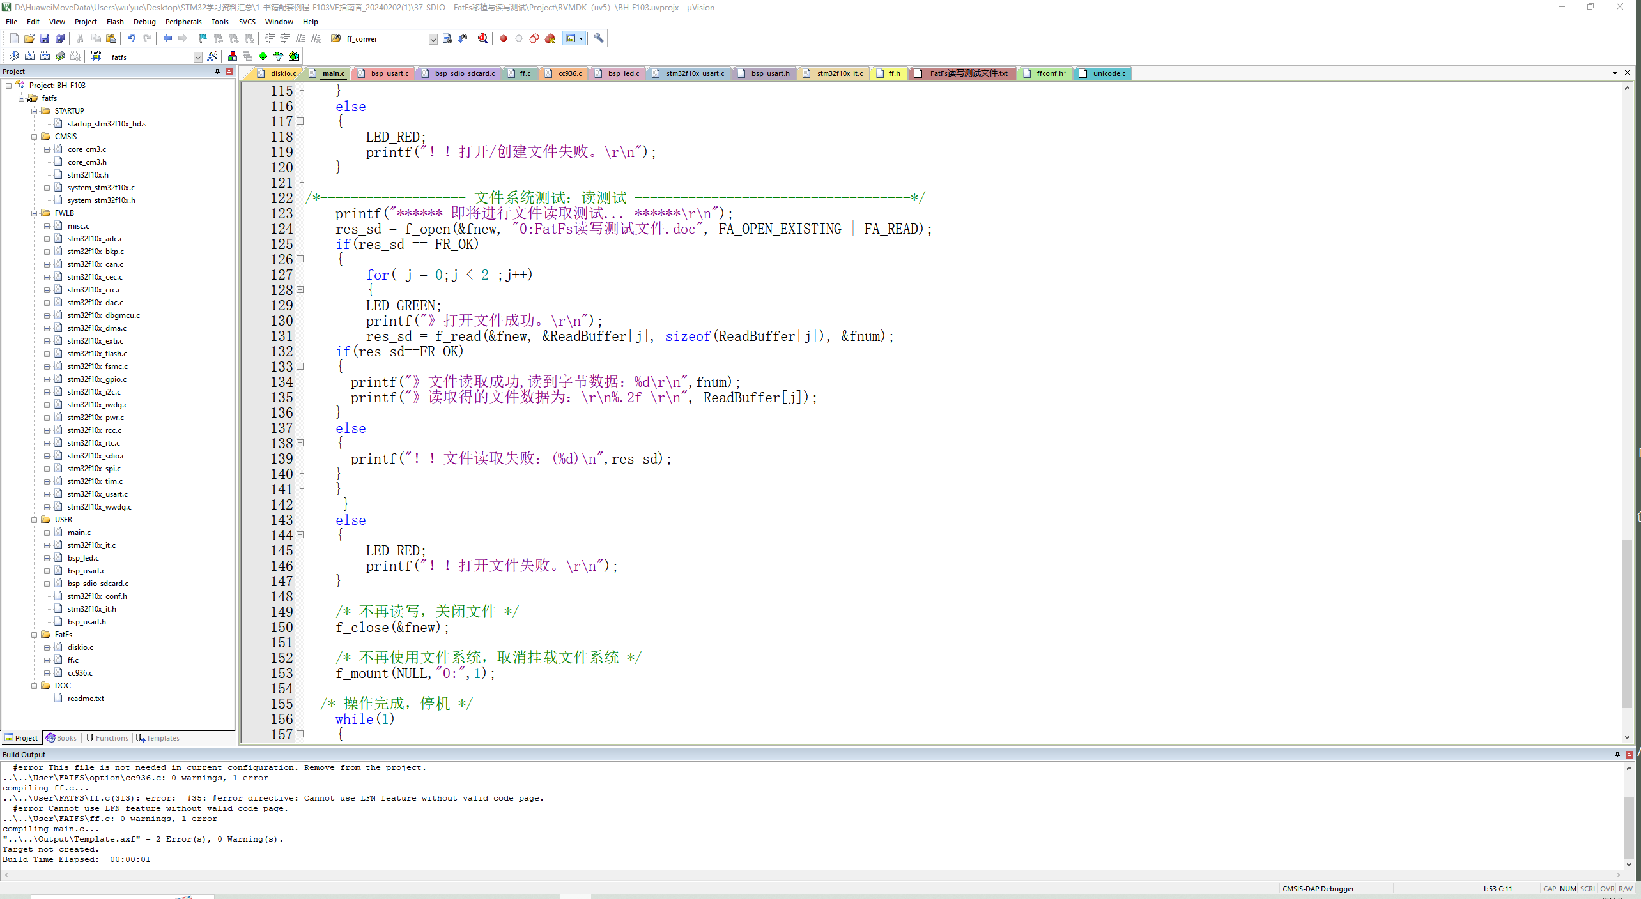
Task: Toggle code folding at line 126
Action: click(x=300, y=259)
